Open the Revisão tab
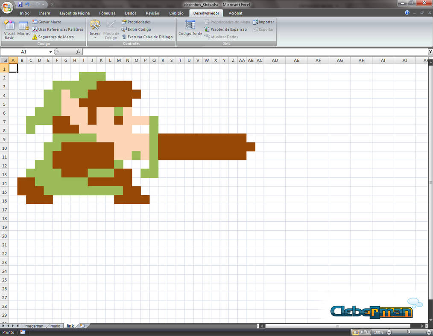 pos(152,13)
